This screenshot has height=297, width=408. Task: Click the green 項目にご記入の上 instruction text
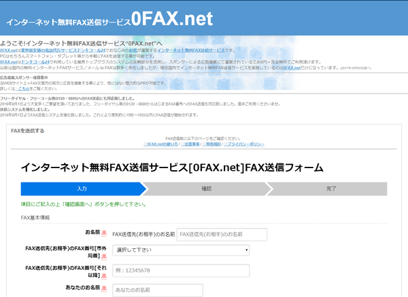tap(84, 204)
